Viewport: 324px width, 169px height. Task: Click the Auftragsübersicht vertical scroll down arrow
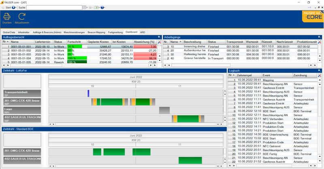[x=159, y=60]
